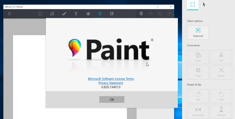
Task: Open the hamburger menu in Paint
Action: point(9,14)
